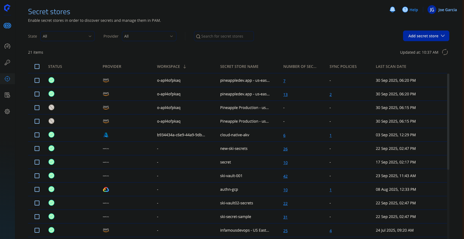Click workspace b934434a-c6e9-44a9-9db... cell
This screenshot has width=464, height=239.
181,135
